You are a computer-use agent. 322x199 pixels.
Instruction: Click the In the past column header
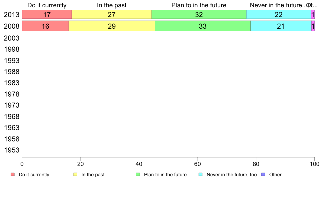point(112,5)
